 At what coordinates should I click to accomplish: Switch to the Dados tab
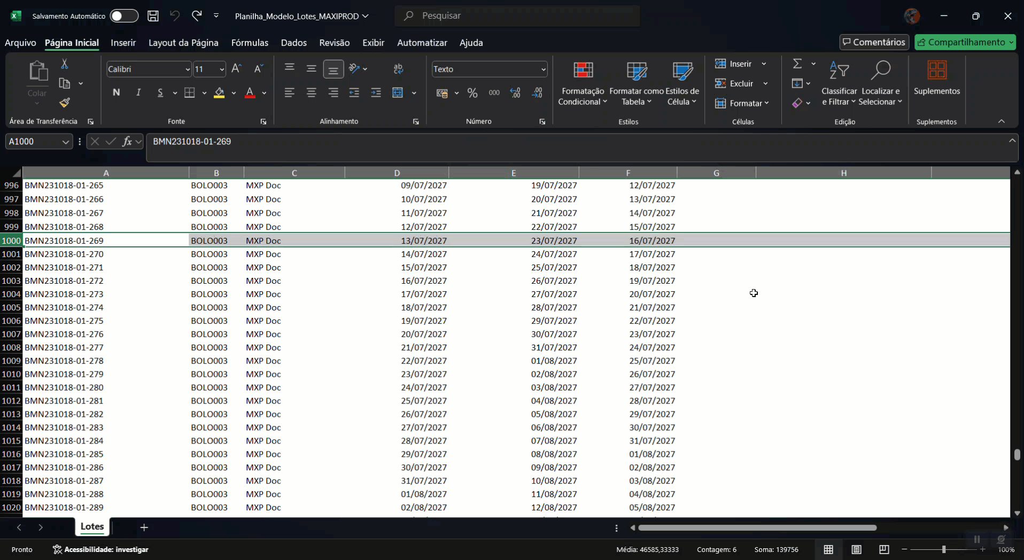293,43
